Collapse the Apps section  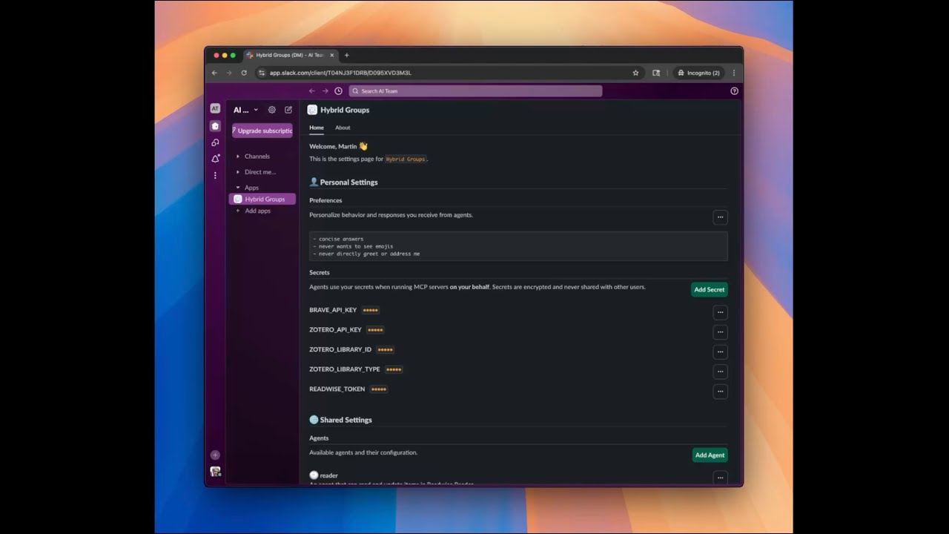tap(238, 188)
